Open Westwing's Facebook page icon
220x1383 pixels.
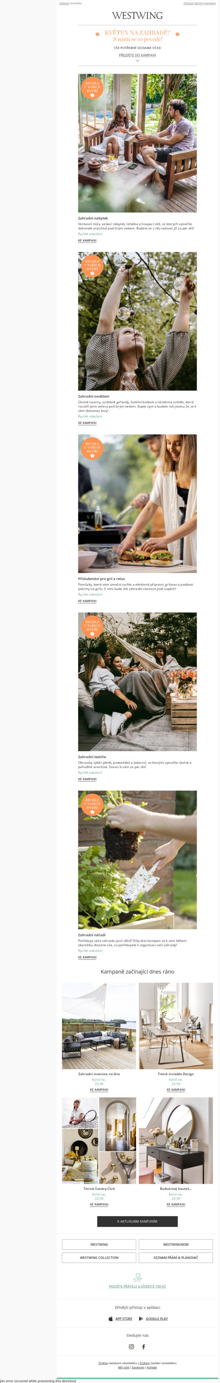click(143, 1347)
